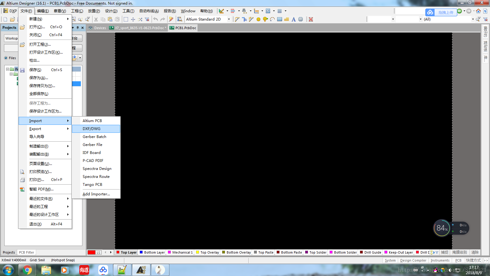Select the Keep-Out Layer tab
This screenshot has height=276, width=490.
pyautogui.click(x=398, y=252)
